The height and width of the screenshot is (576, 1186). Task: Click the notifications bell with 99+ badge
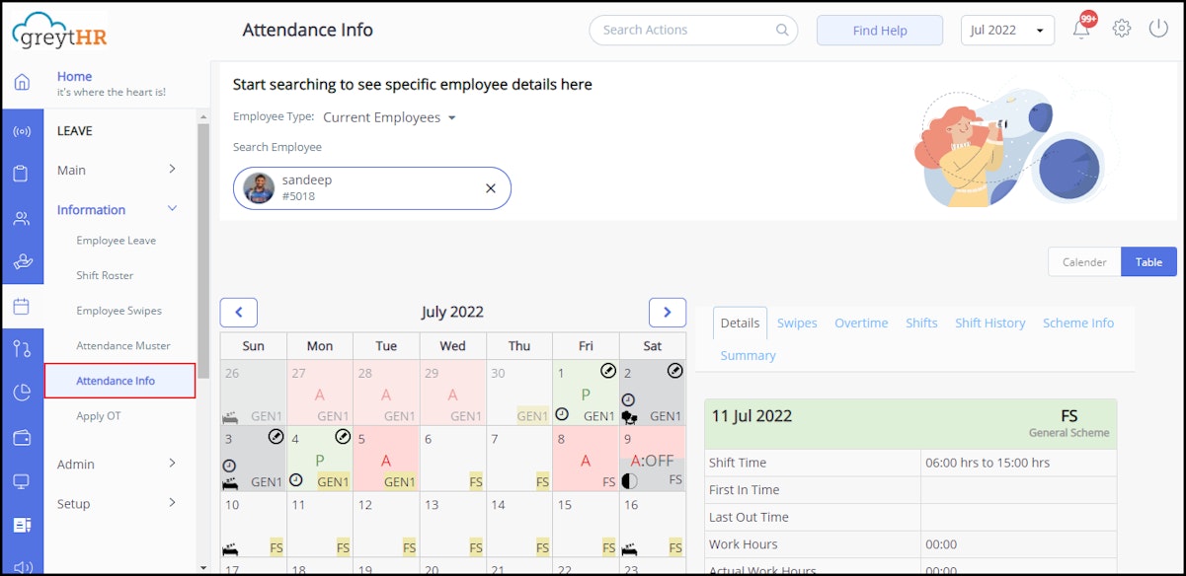point(1080,28)
